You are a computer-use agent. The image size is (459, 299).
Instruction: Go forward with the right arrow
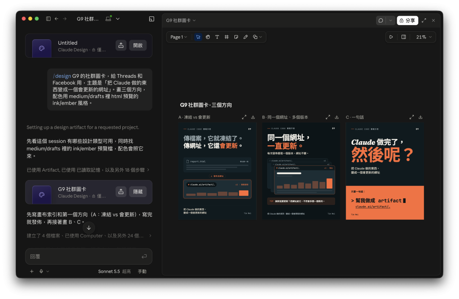(x=65, y=19)
